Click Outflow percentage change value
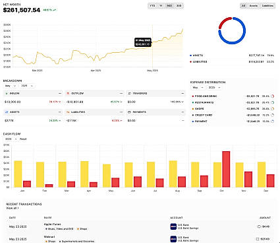 pyautogui.click(x=117, y=102)
